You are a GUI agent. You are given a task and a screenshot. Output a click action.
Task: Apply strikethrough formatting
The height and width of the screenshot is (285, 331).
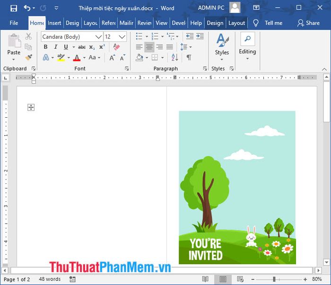point(82,47)
